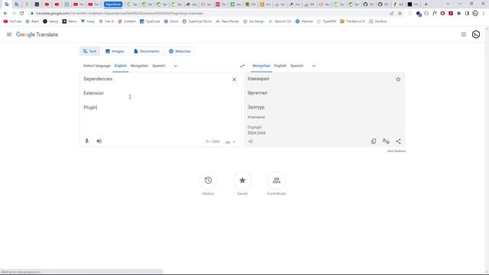This screenshot has width=489, height=275.
Task: Click the Google Translate logo
Action: [37, 34]
